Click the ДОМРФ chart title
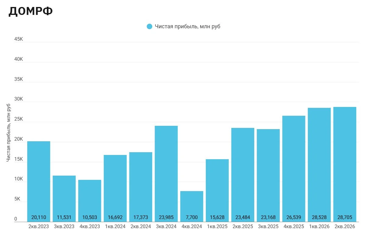Viewport: 373px width, 247px height. pyautogui.click(x=30, y=11)
